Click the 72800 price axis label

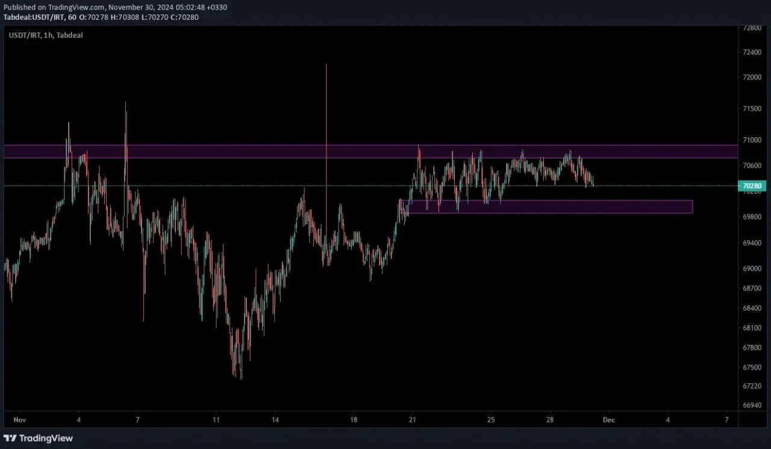(753, 28)
